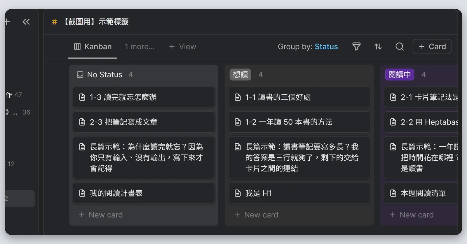Open card 1-2 一年讀 50 本書的方法
This screenshot has height=244, width=467.
(299, 122)
